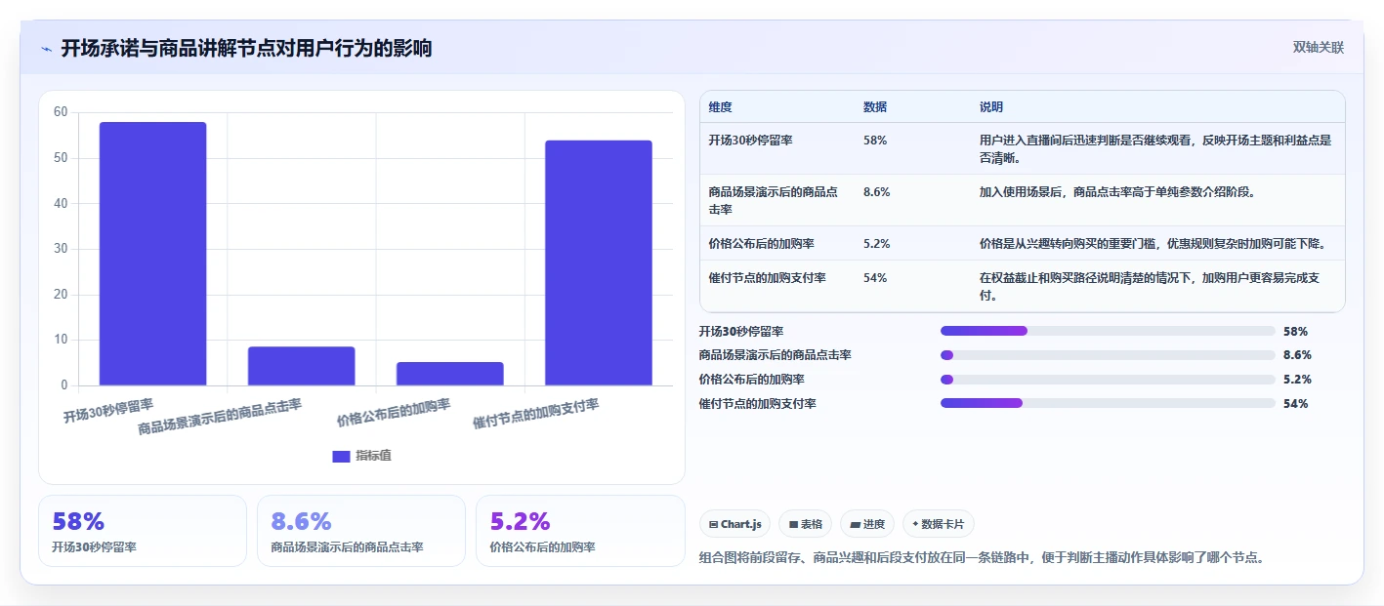Click the 进度 tag chip
Screen dimensions: 1384x606
[867, 524]
